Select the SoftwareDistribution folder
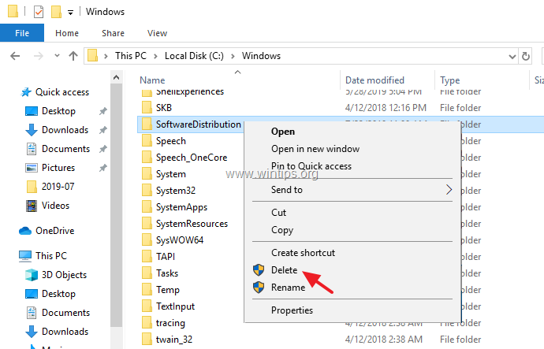The height and width of the screenshot is (349, 544). click(198, 124)
